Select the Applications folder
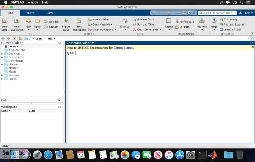 (17, 50)
